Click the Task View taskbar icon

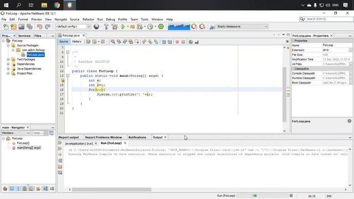[x=31, y=5]
